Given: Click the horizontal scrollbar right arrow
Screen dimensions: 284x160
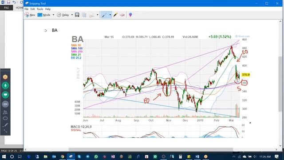Looking at the screenshot, I should 276,149.
